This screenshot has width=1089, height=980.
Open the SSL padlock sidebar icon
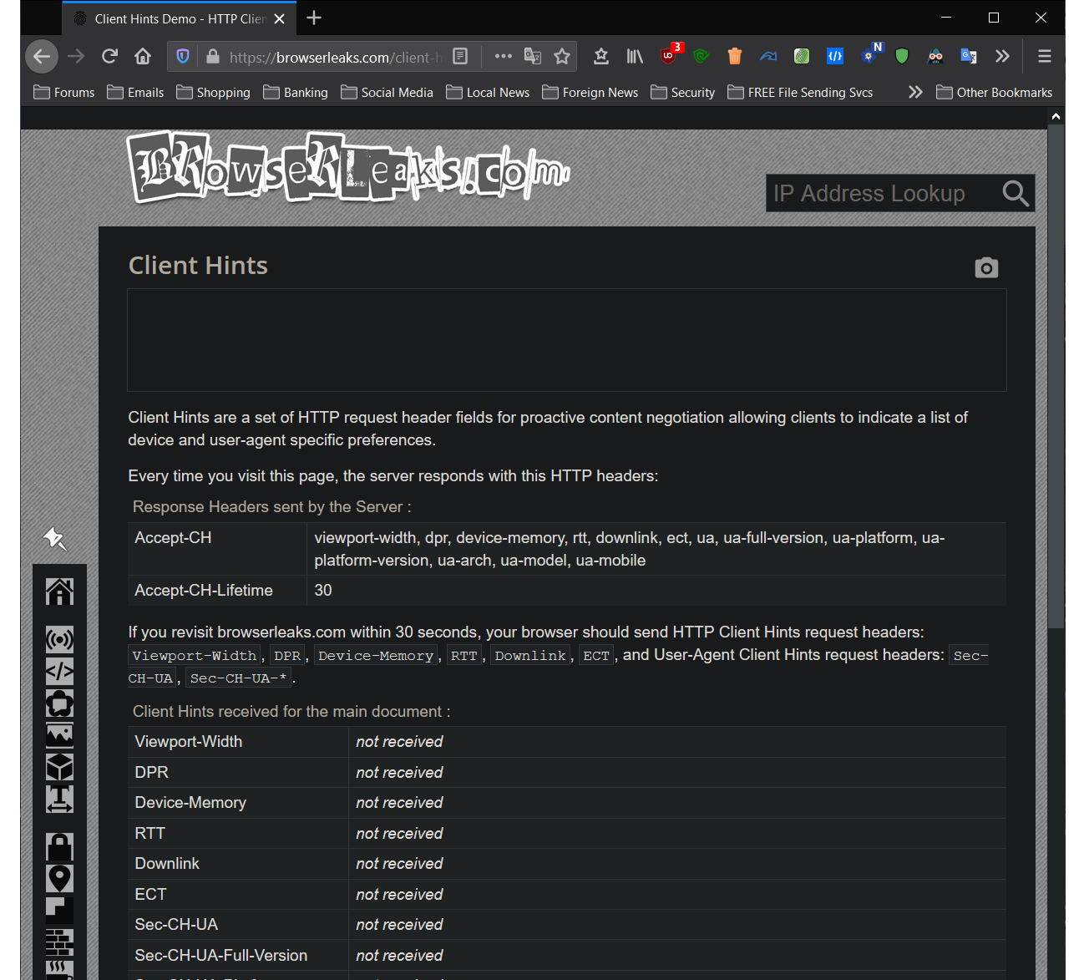pyautogui.click(x=59, y=847)
